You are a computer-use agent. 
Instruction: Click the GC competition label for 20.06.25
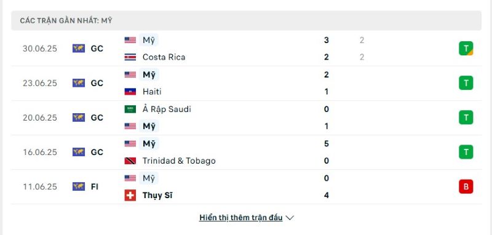coord(97,117)
